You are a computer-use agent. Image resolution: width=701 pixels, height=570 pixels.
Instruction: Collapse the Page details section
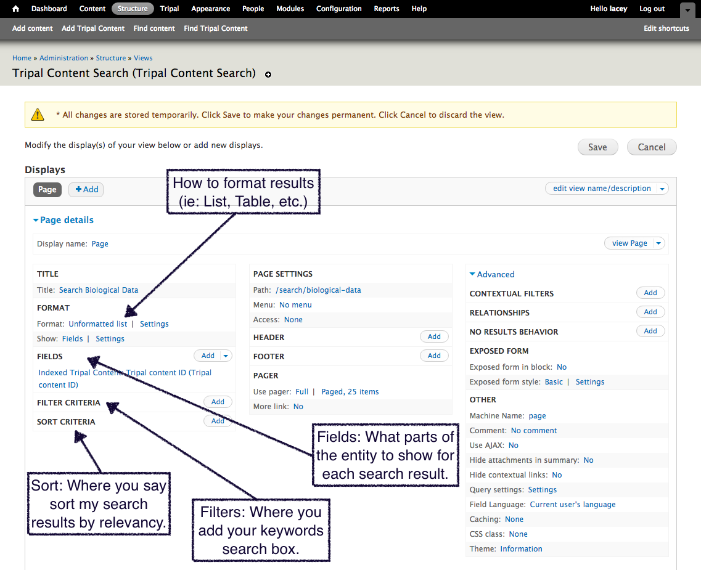(x=64, y=220)
